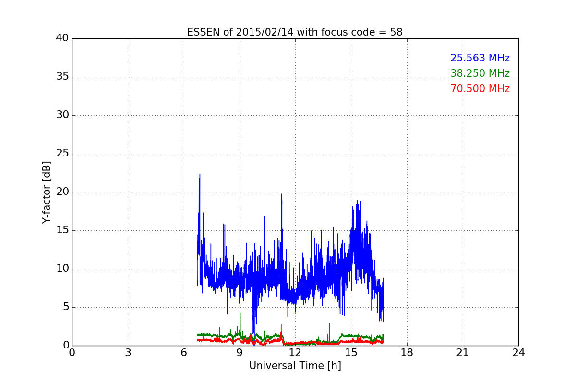The height and width of the screenshot is (384, 576).
Task: Click the "Universal Time [h]" axis label
Action: click(x=295, y=366)
